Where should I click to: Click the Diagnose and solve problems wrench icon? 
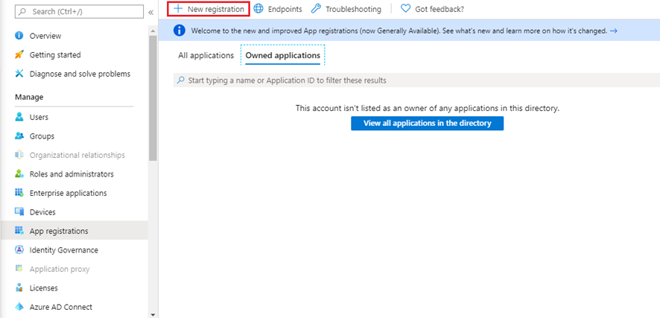pos(19,74)
